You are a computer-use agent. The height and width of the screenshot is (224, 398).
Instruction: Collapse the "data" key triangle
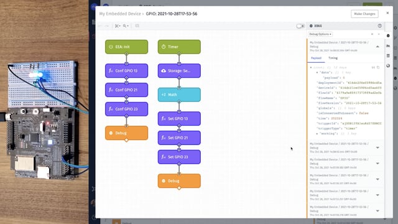[x=317, y=73]
